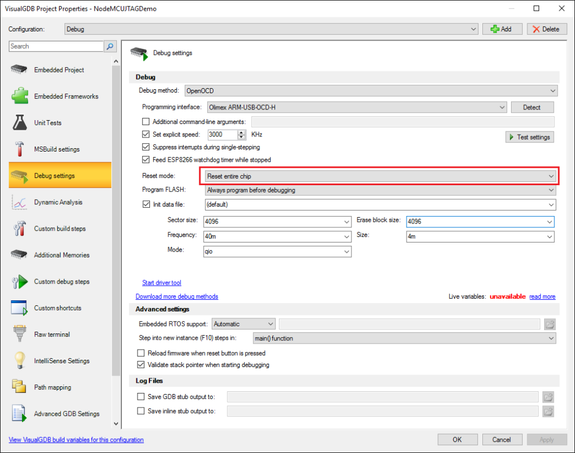Open the Start driver tool link
This screenshot has width=575, height=453.
(x=162, y=283)
